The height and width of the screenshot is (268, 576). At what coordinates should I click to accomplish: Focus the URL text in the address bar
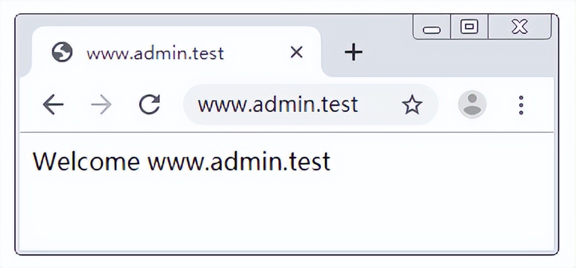point(278,104)
